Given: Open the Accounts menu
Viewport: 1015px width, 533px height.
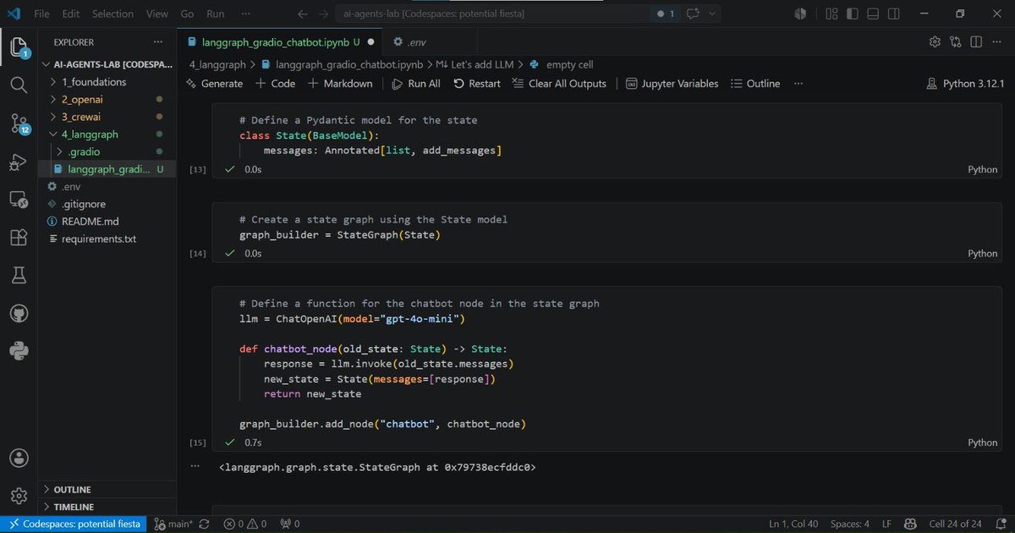Looking at the screenshot, I should click(x=19, y=458).
